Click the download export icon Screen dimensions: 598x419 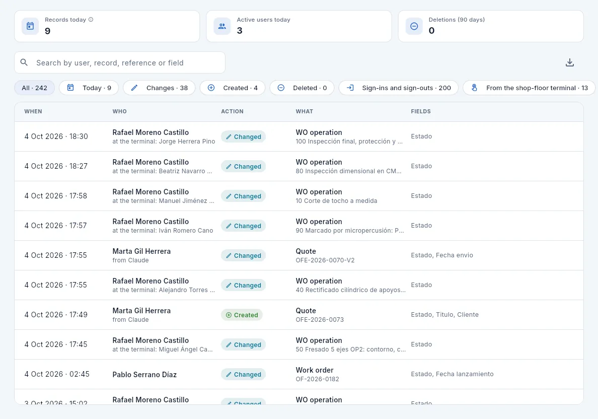point(569,62)
